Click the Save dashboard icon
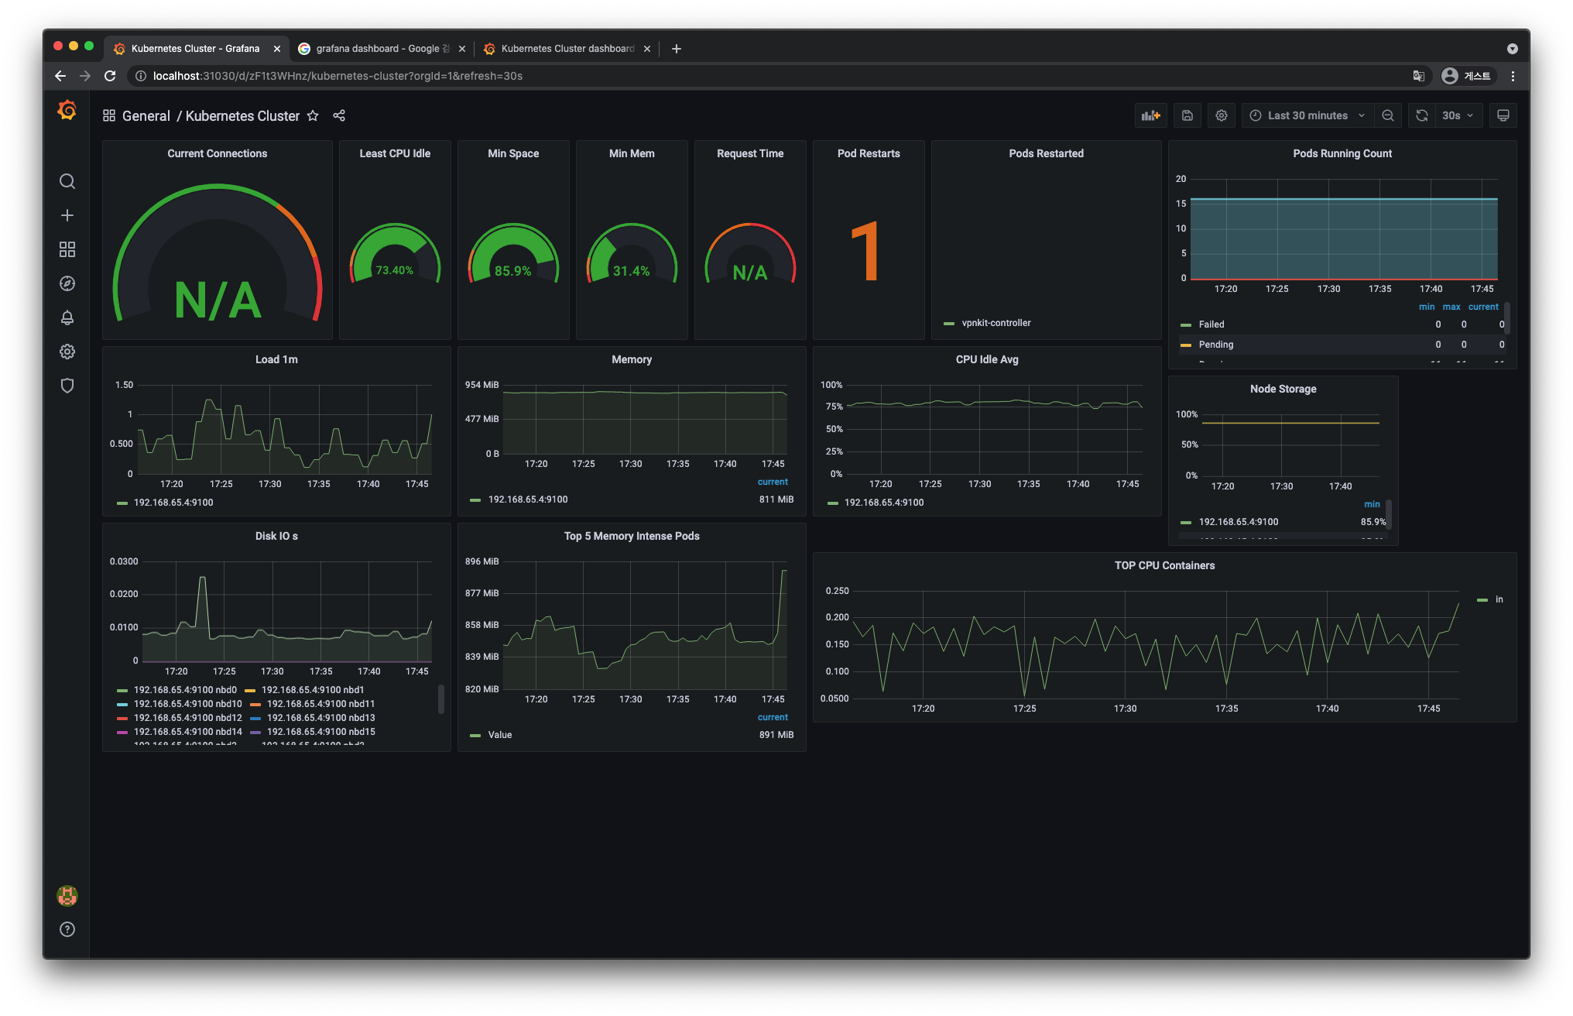Image resolution: width=1573 pixels, height=1016 pixels. point(1187,115)
